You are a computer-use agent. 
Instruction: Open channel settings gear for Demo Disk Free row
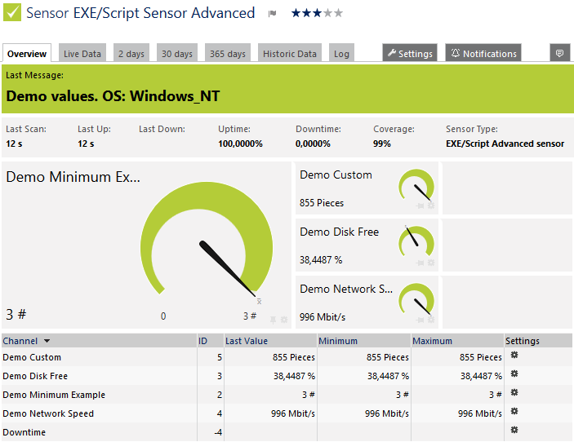tap(514, 373)
